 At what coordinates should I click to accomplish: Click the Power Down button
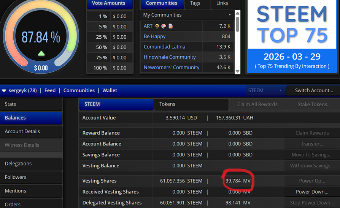[312, 192]
